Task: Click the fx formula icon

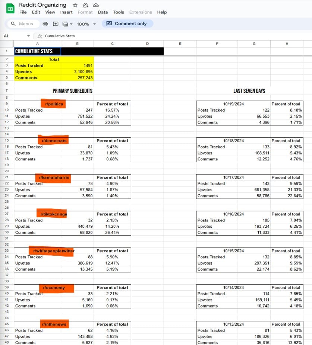Action: (x=40, y=36)
